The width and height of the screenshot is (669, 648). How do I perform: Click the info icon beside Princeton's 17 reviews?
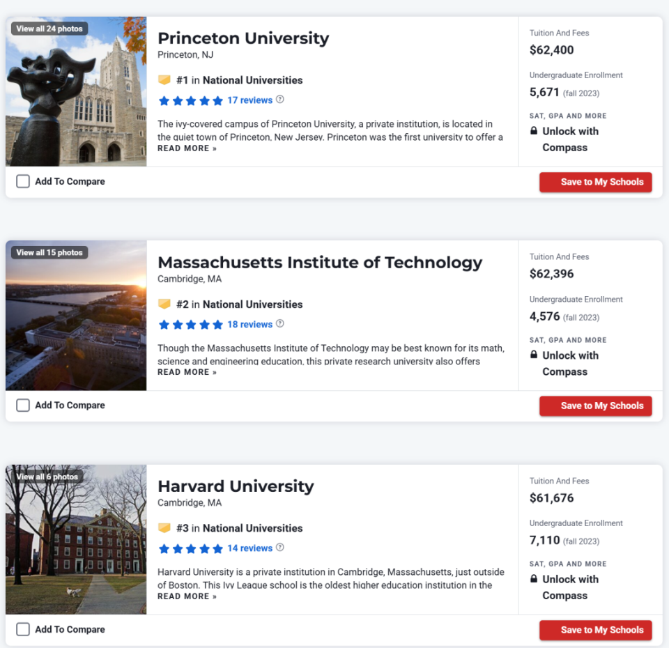[x=280, y=100]
